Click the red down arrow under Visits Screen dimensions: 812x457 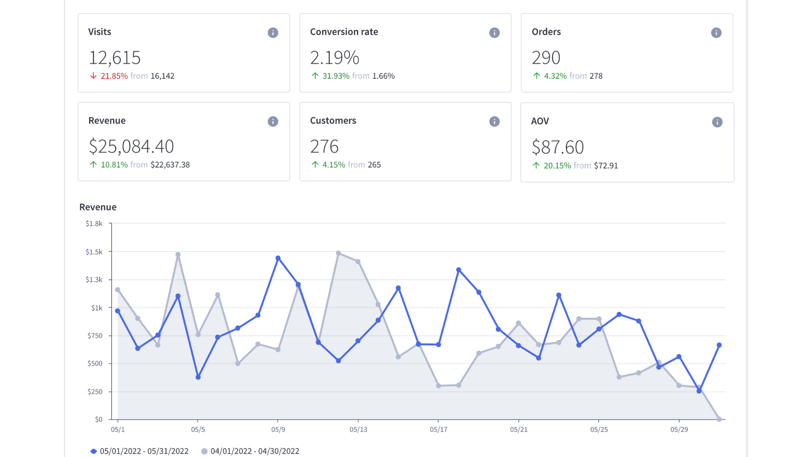(x=93, y=76)
